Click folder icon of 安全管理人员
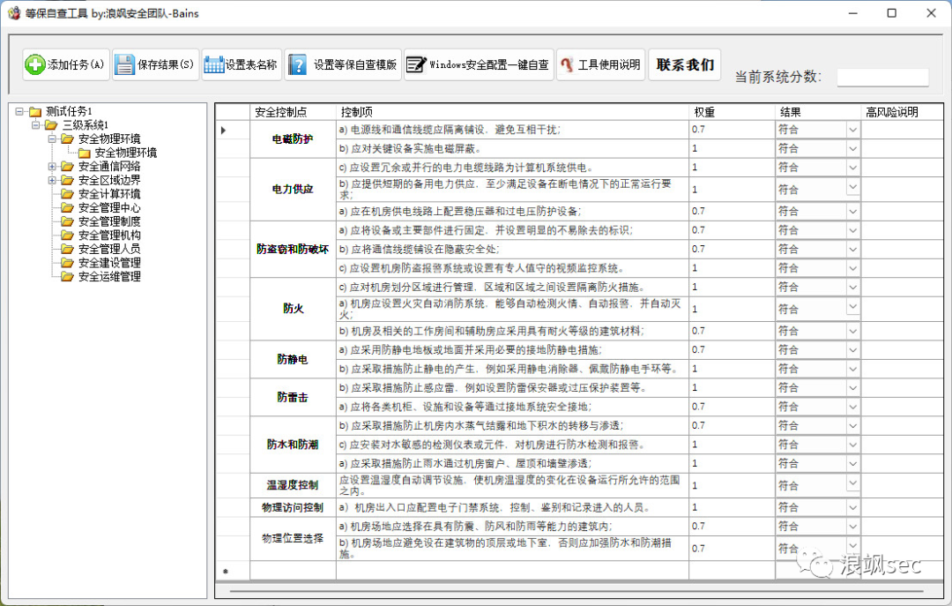This screenshot has height=606, width=952. pos(67,250)
